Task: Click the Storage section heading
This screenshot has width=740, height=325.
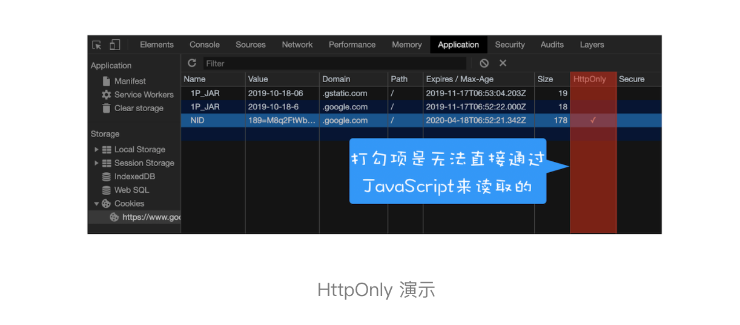Action: [105, 134]
